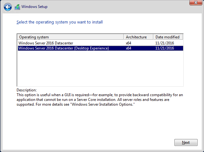
Task: Sort by Operating system column header
Action: pos(70,37)
